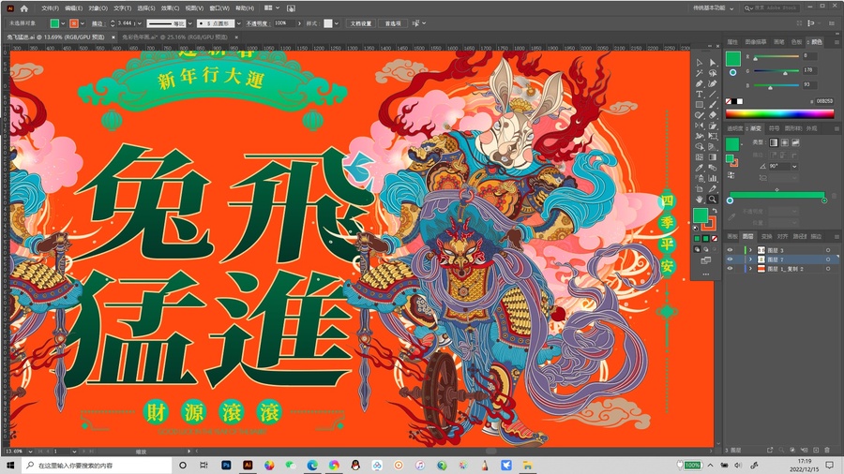The height and width of the screenshot is (474, 844).
Task: Switch to 兔彩色年画.ai document tab
Action: point(174,37)
